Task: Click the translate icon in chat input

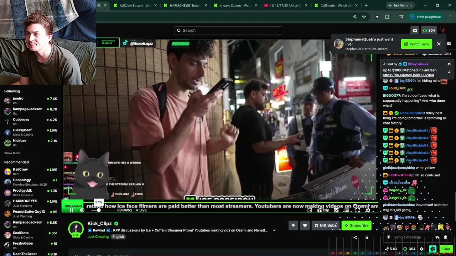Action: [x=437, y=237]
